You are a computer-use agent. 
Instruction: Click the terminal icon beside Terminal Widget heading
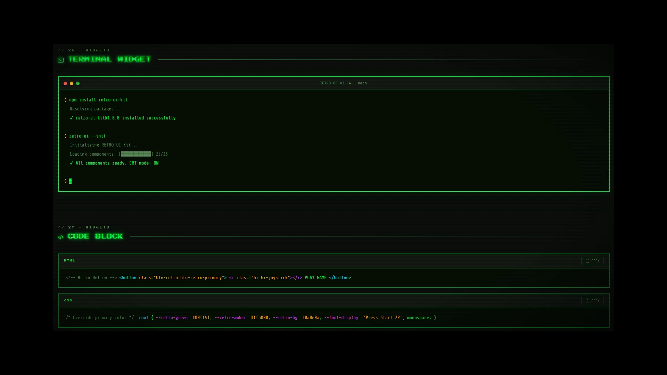point(61,60)
